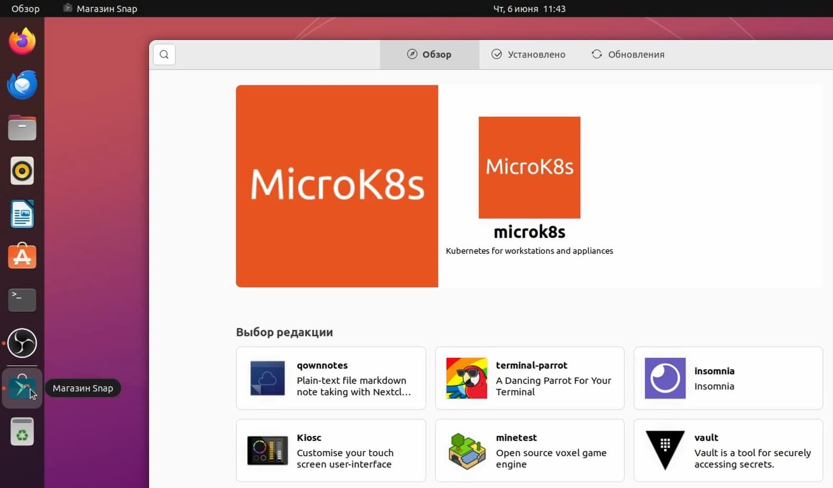Click the Snap Store dock icon
833x488 pixels.
[x=22, y=388]
